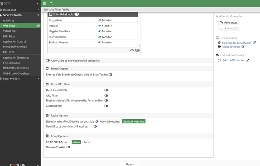Click the Fortinet Community chat icon
This screenshot has width=260, height=166.
(218, 55)
